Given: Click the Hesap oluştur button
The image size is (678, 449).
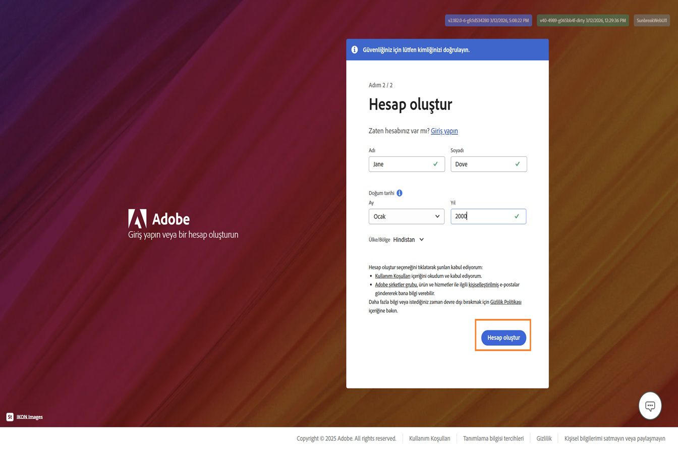Looking at the screenshot, I should tap(503, 338).
